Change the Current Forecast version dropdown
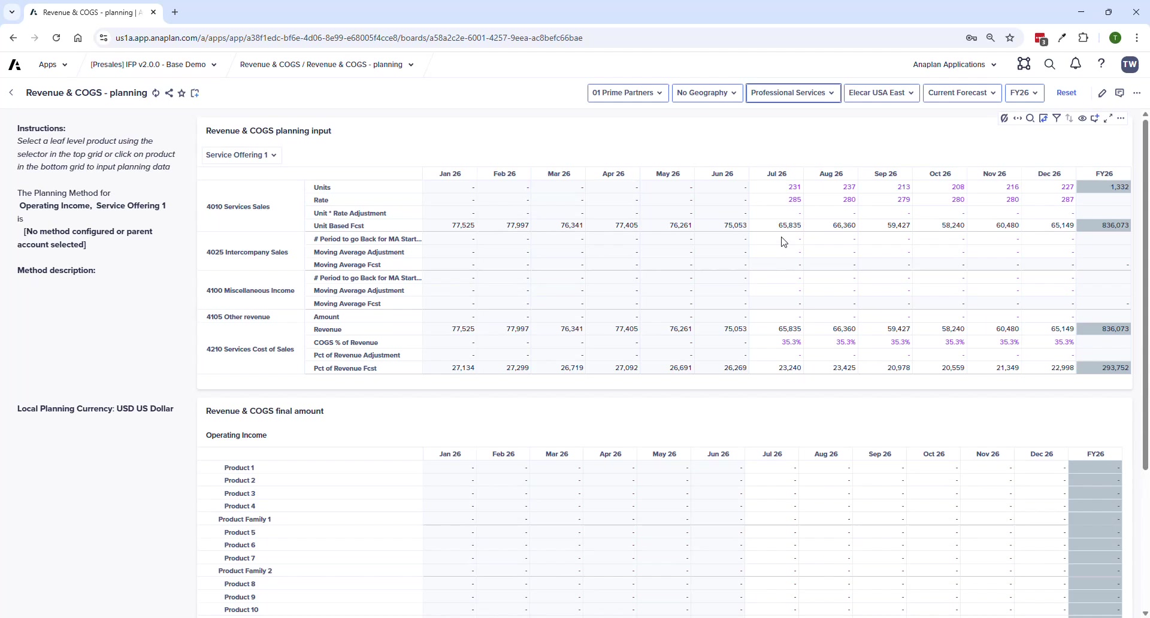The width and height of the screenshot is (1150, 618). point(962,93)
